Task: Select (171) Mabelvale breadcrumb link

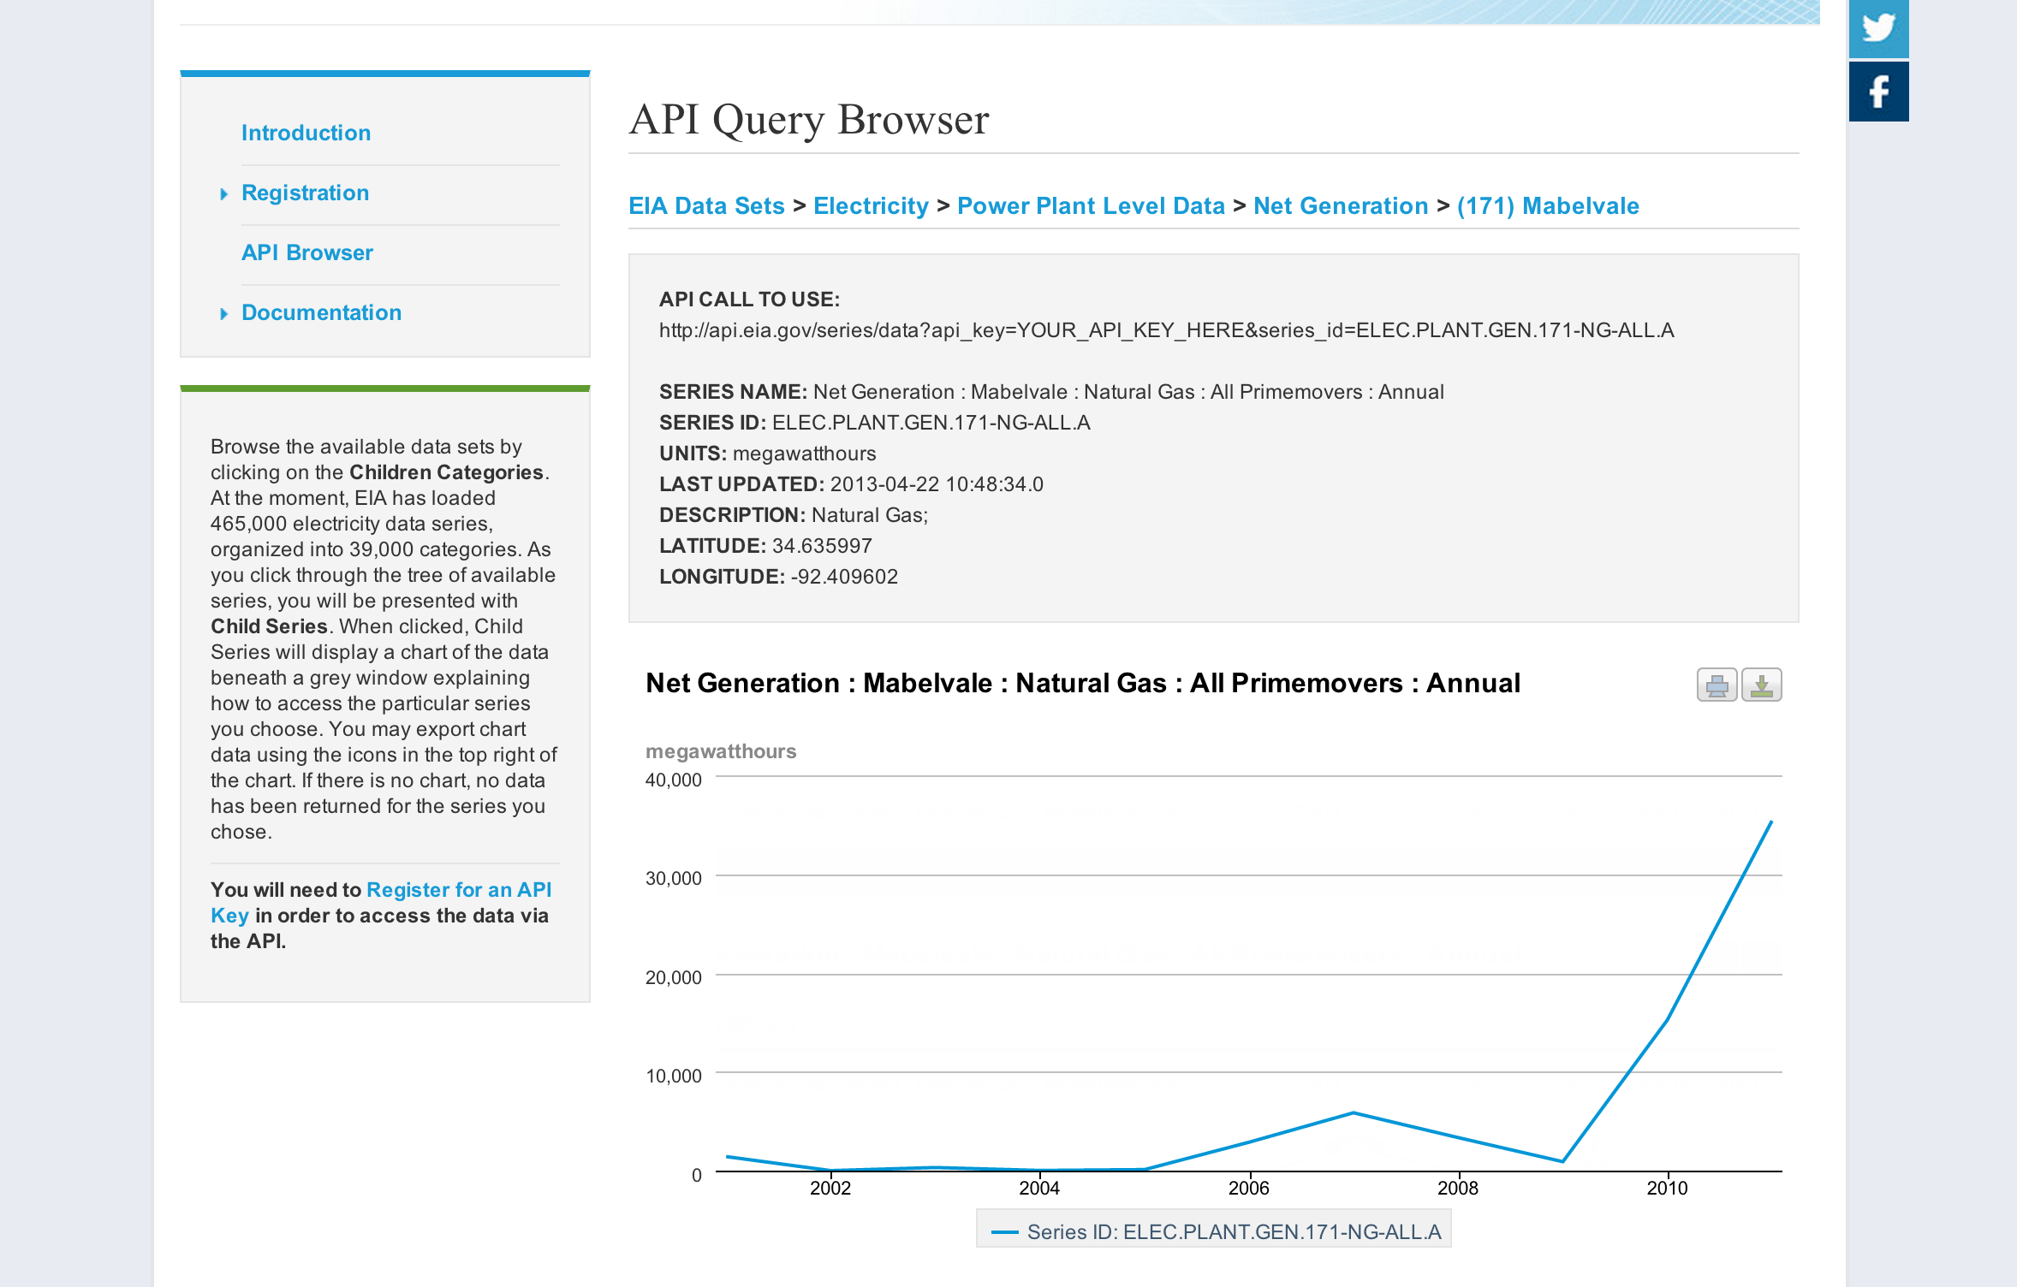Action: pyautogui.click(x=1548, y=205)
